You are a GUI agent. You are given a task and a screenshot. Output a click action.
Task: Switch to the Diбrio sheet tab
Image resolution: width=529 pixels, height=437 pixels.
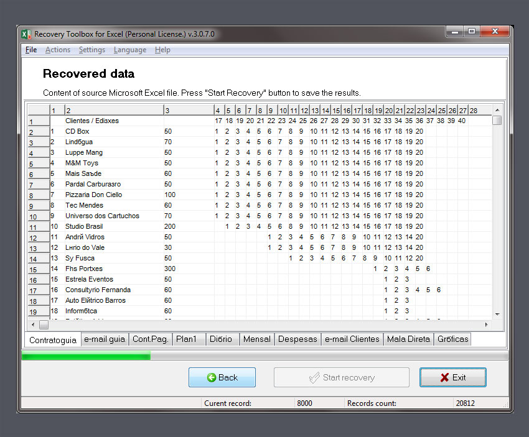222,339
